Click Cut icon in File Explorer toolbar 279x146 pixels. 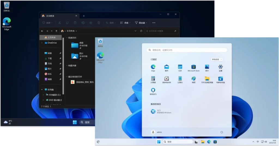(x=59, y=23)
